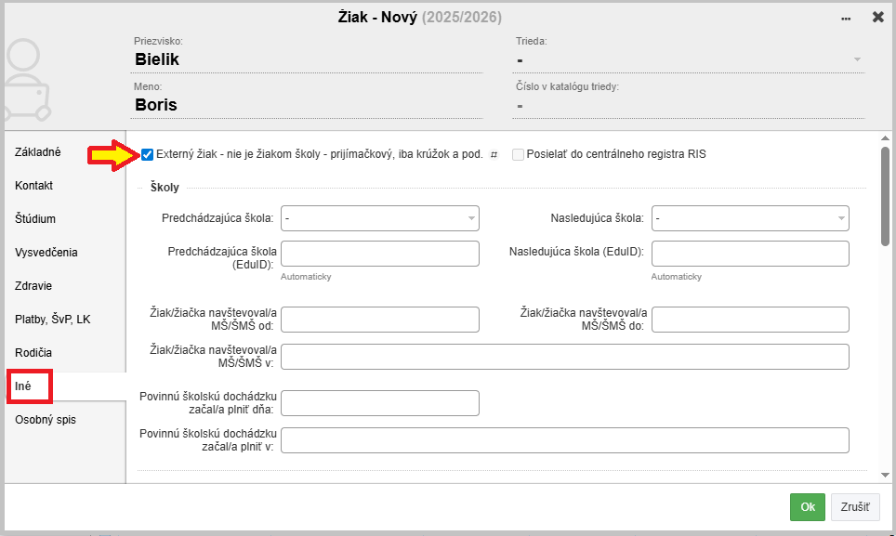Screen dimensions: 896x536
Task: Uncheck the Externý žiak checkbox
Action: coord(148,154)
